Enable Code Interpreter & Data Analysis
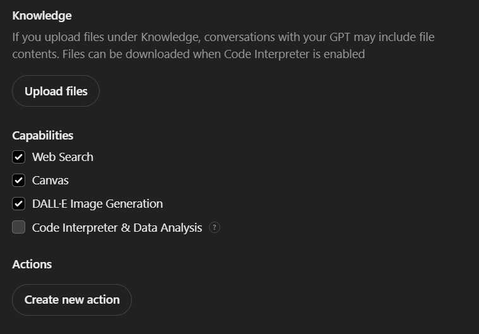Screen dimensions: 479x334 (19, 227)
